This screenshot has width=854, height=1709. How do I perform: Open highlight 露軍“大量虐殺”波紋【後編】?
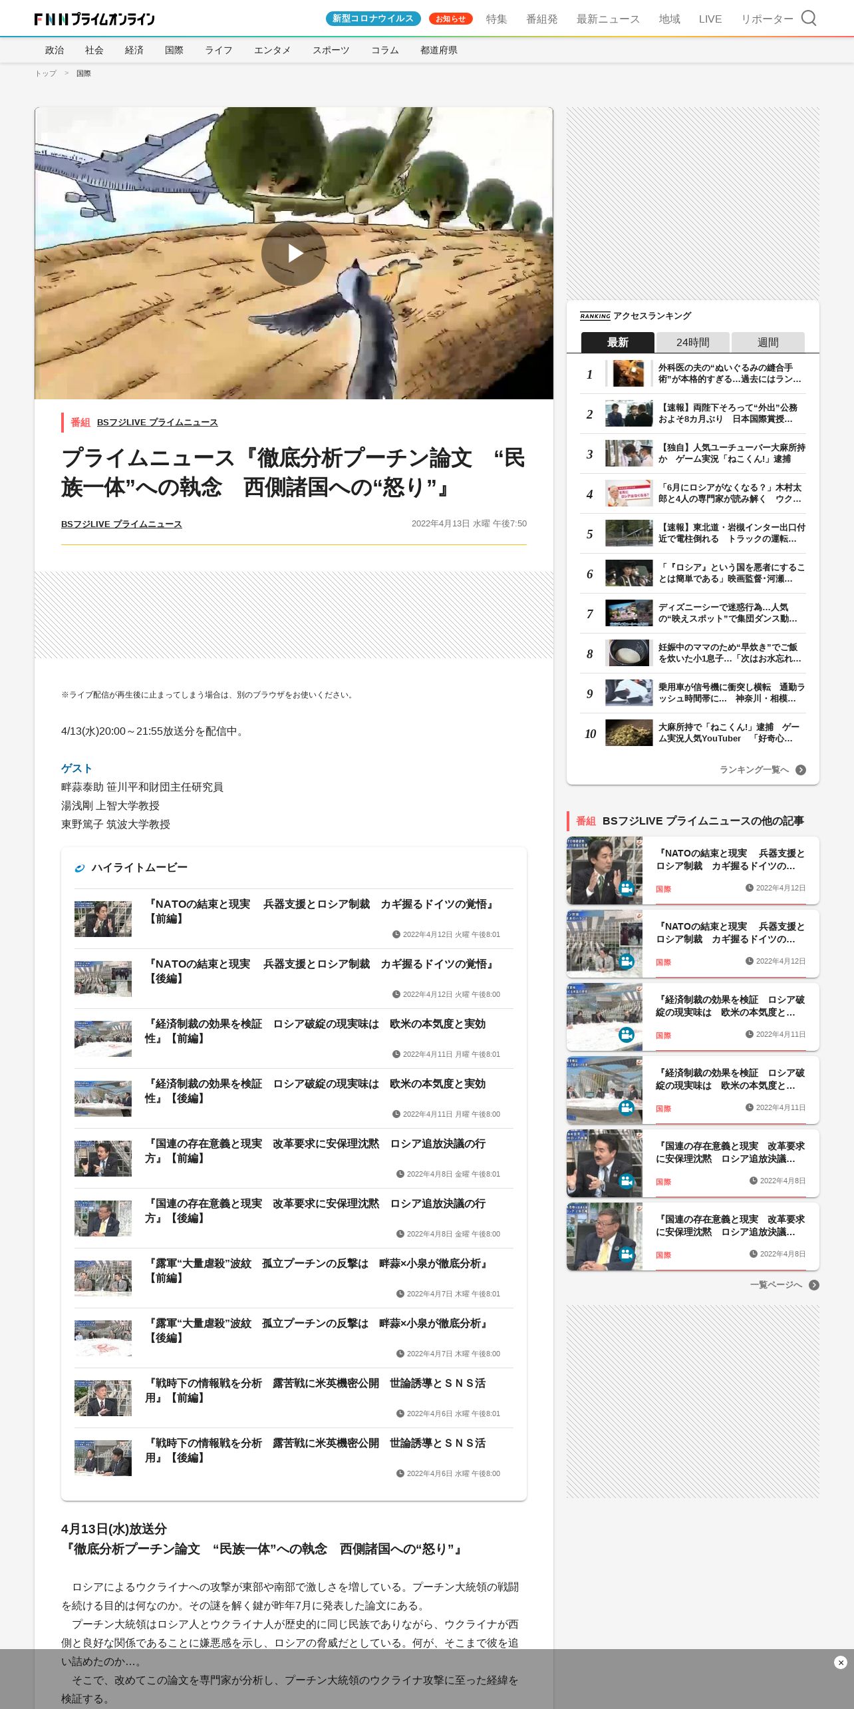tap(294, 1338)
